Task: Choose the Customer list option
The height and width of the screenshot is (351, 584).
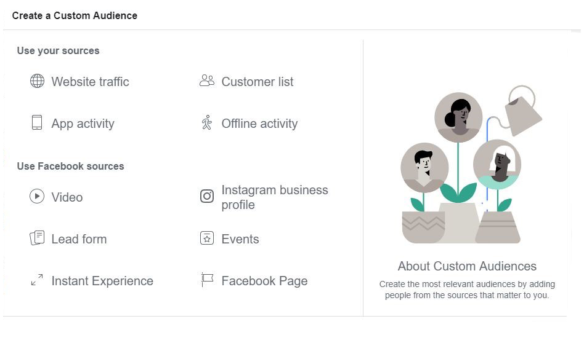Action: point(258,81)
